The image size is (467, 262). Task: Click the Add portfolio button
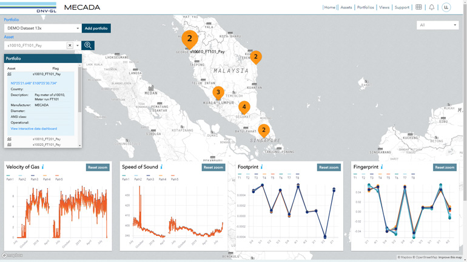pos(96,28)
